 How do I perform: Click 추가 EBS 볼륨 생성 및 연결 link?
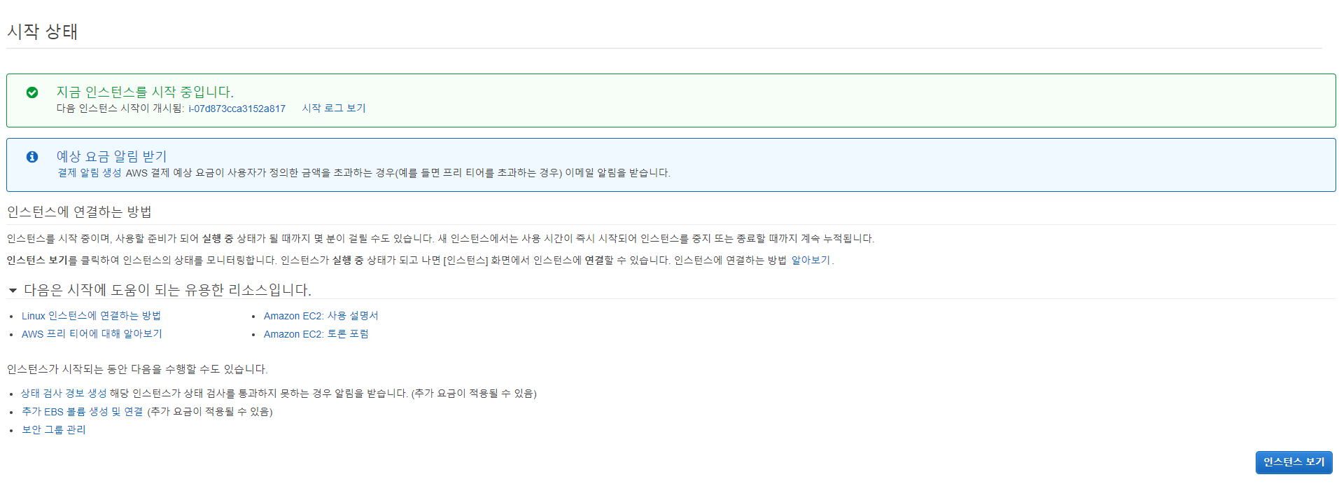coord(82,412)
